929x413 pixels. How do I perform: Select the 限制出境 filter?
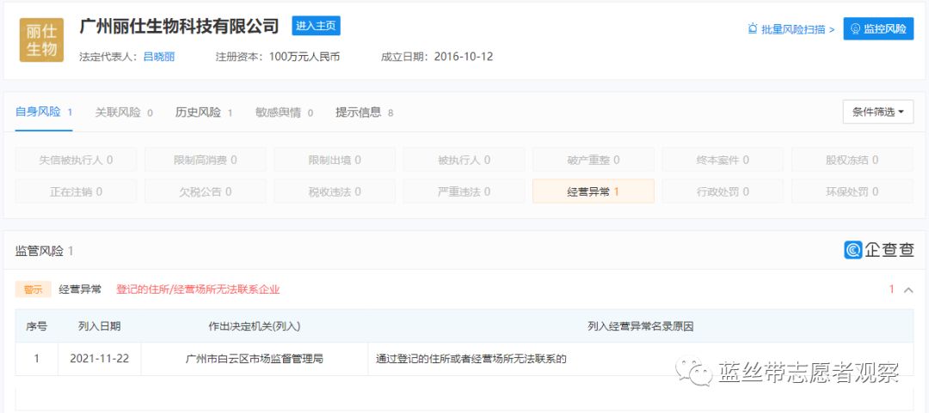point(334,160)
